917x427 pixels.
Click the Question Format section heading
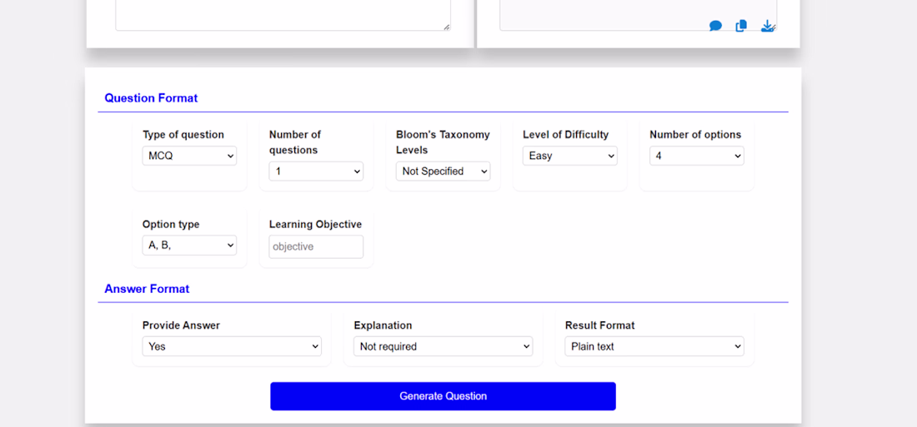coord(151,98)
